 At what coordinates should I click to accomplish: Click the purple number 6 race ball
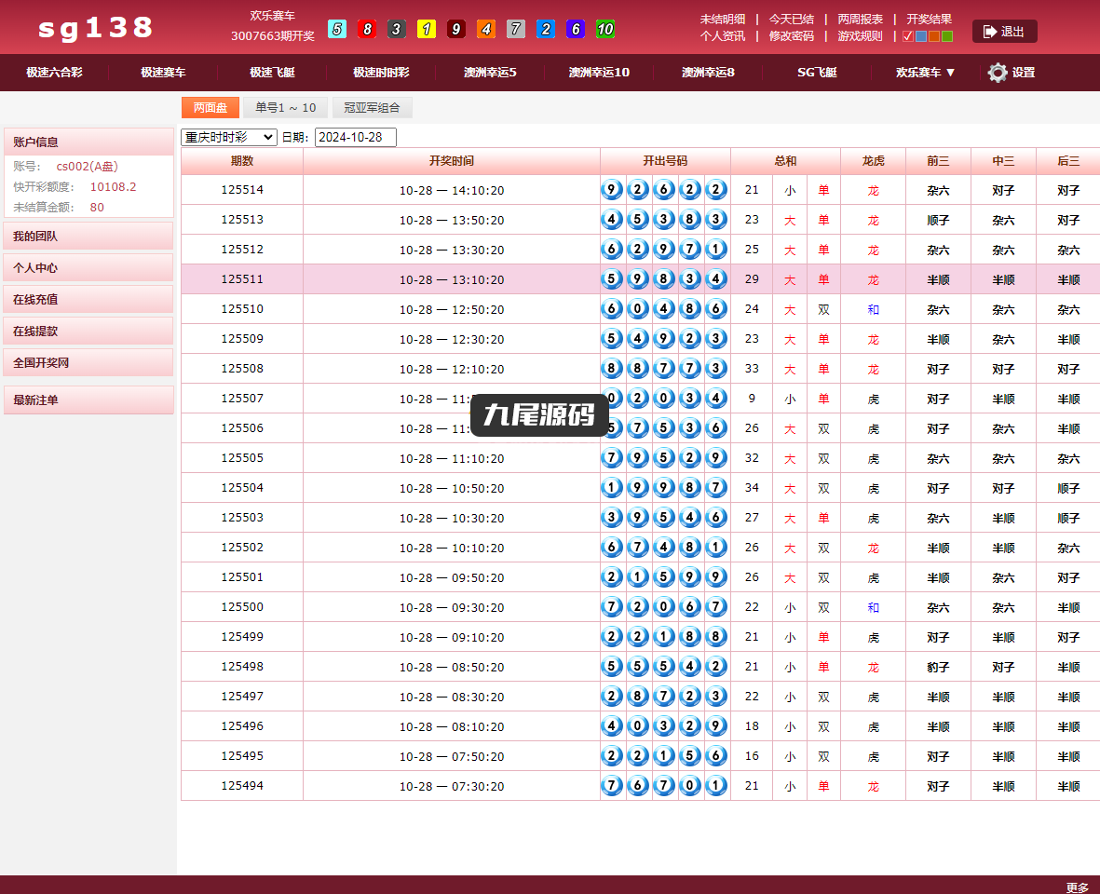click(576, 29)
